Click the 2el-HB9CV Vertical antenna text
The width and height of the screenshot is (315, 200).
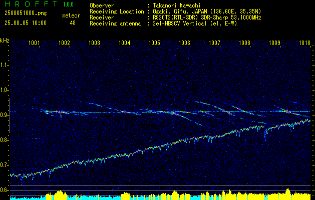195,23
